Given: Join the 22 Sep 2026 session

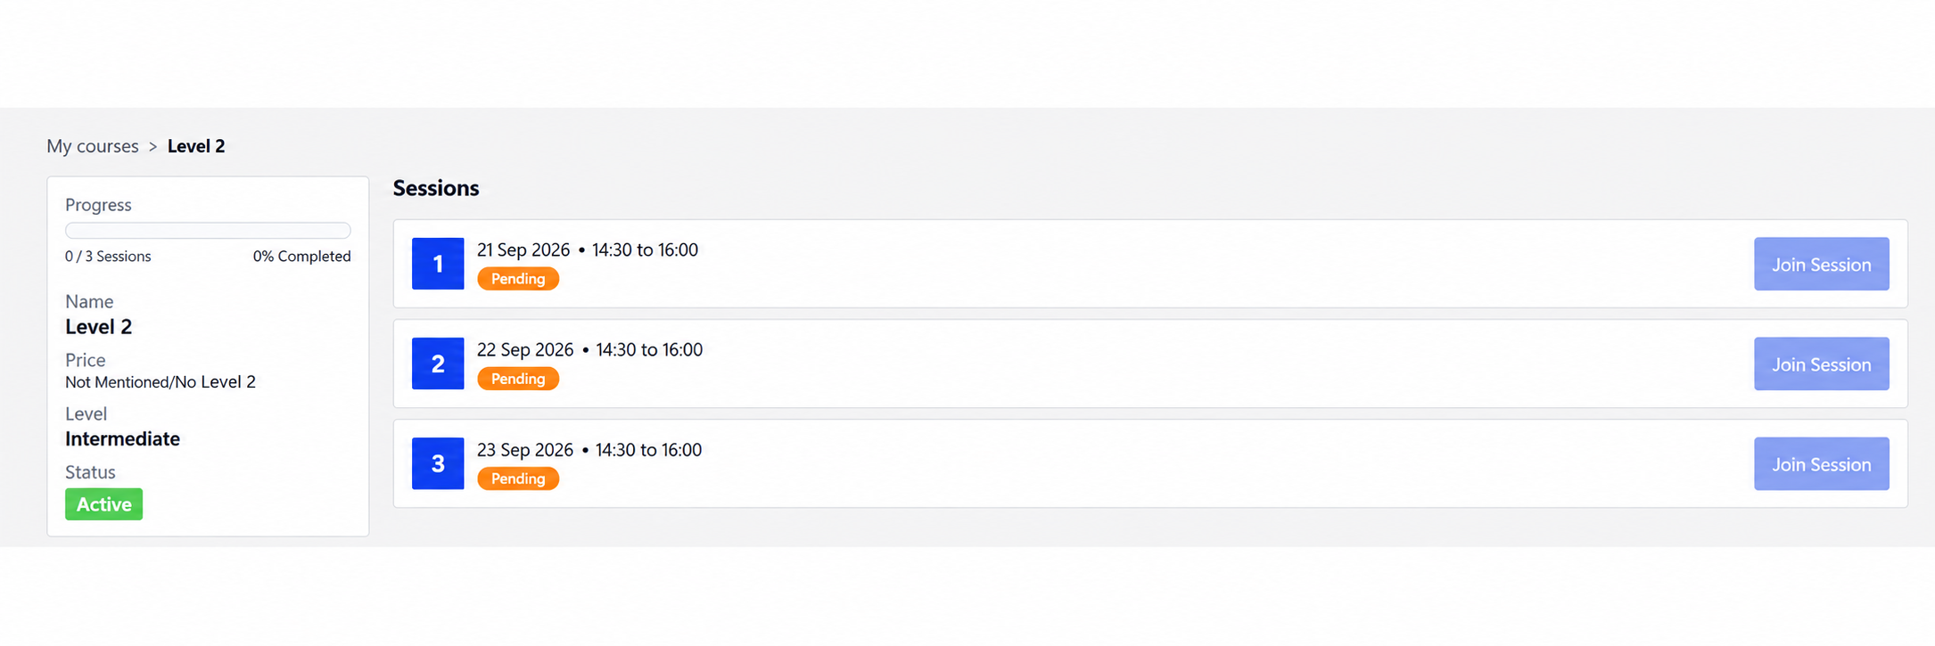Looking at the screenshot, I should coord(1821,364).
